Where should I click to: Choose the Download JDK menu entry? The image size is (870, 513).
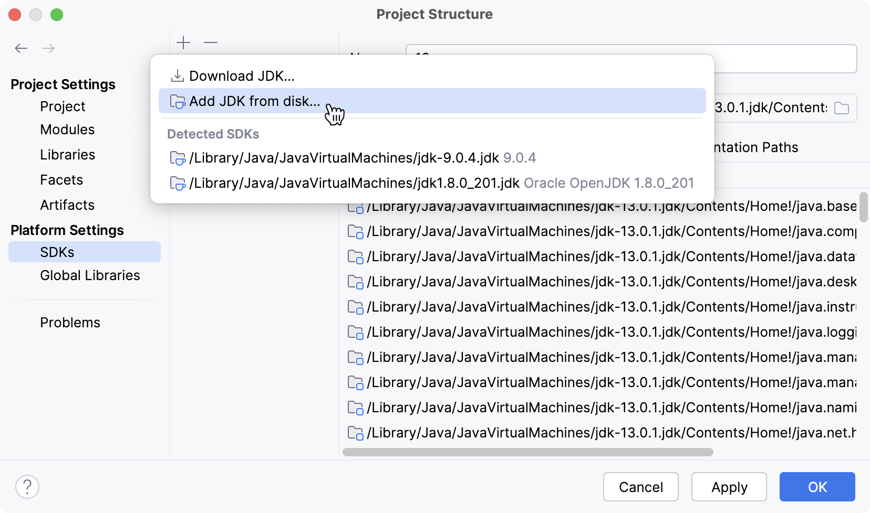pyautogui.click(x=242, y=76)
